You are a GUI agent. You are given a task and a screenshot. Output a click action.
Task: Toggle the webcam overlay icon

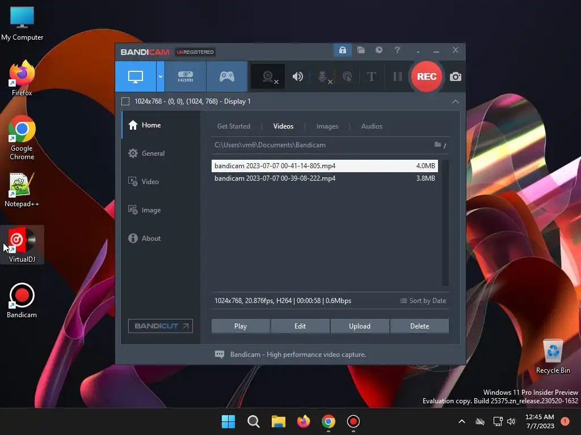tap(268, 77)
